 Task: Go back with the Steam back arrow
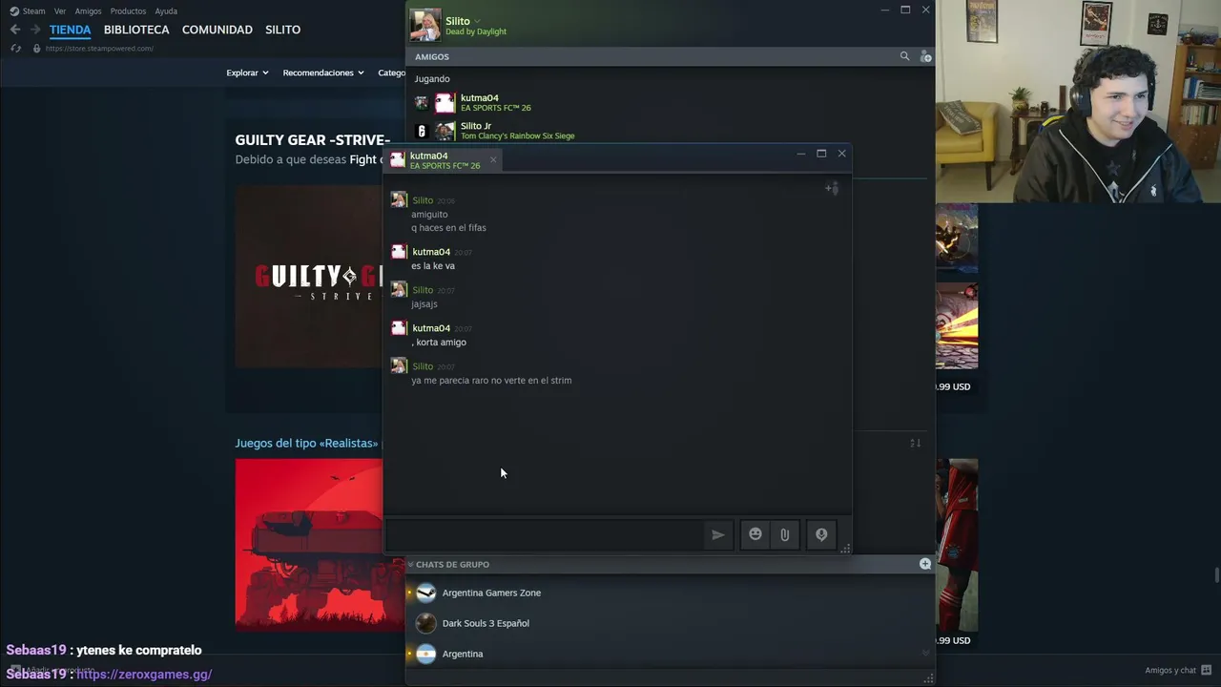click(15, 30)
